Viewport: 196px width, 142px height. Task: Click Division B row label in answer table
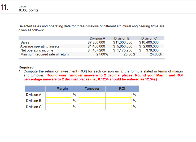34,101
